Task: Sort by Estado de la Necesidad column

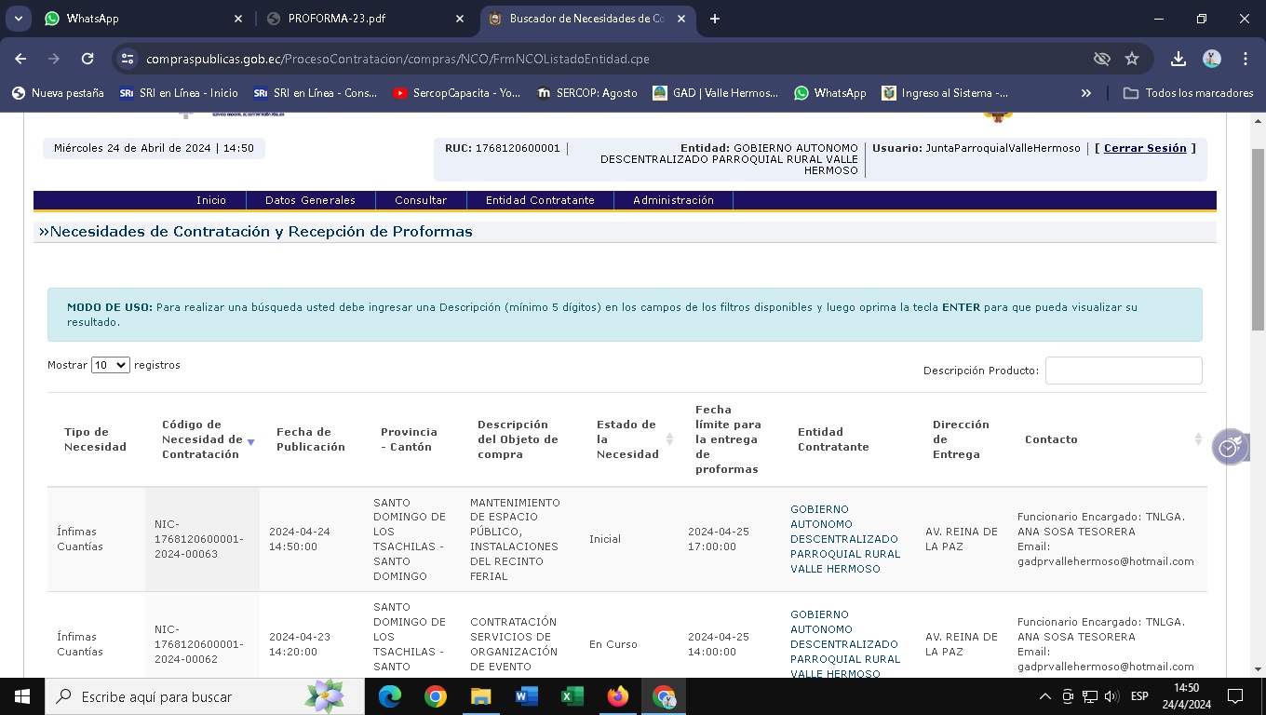Action: pos(669,439)
